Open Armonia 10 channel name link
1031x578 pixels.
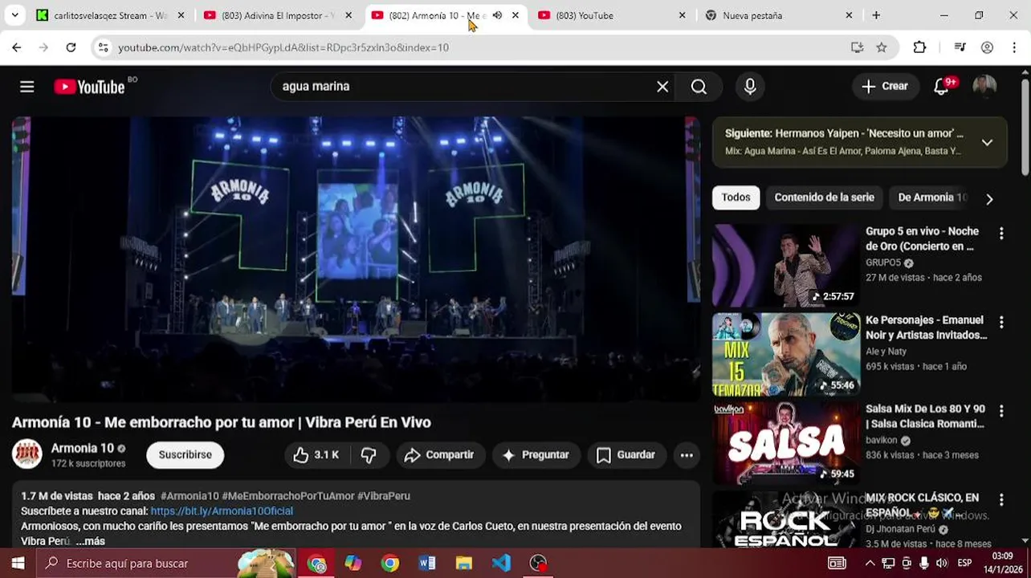[x=83, y=449]
